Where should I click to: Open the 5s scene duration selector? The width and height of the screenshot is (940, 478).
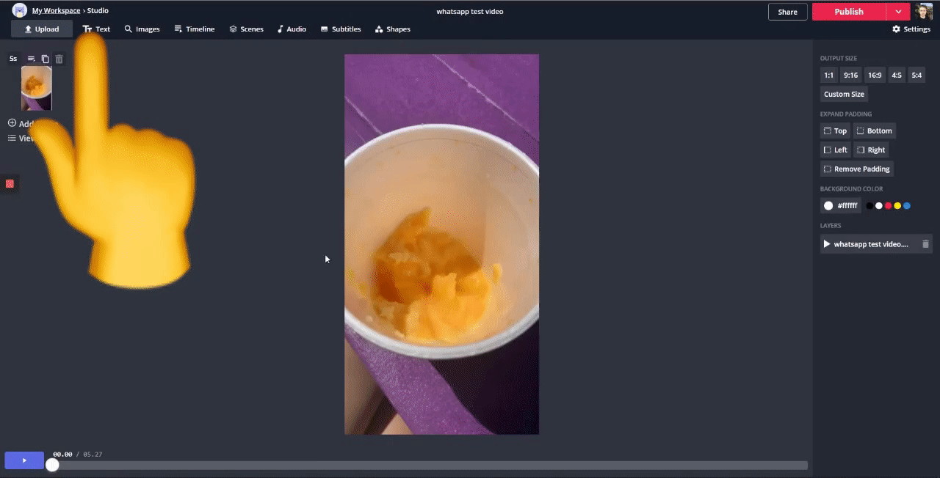tap(13, 59)
